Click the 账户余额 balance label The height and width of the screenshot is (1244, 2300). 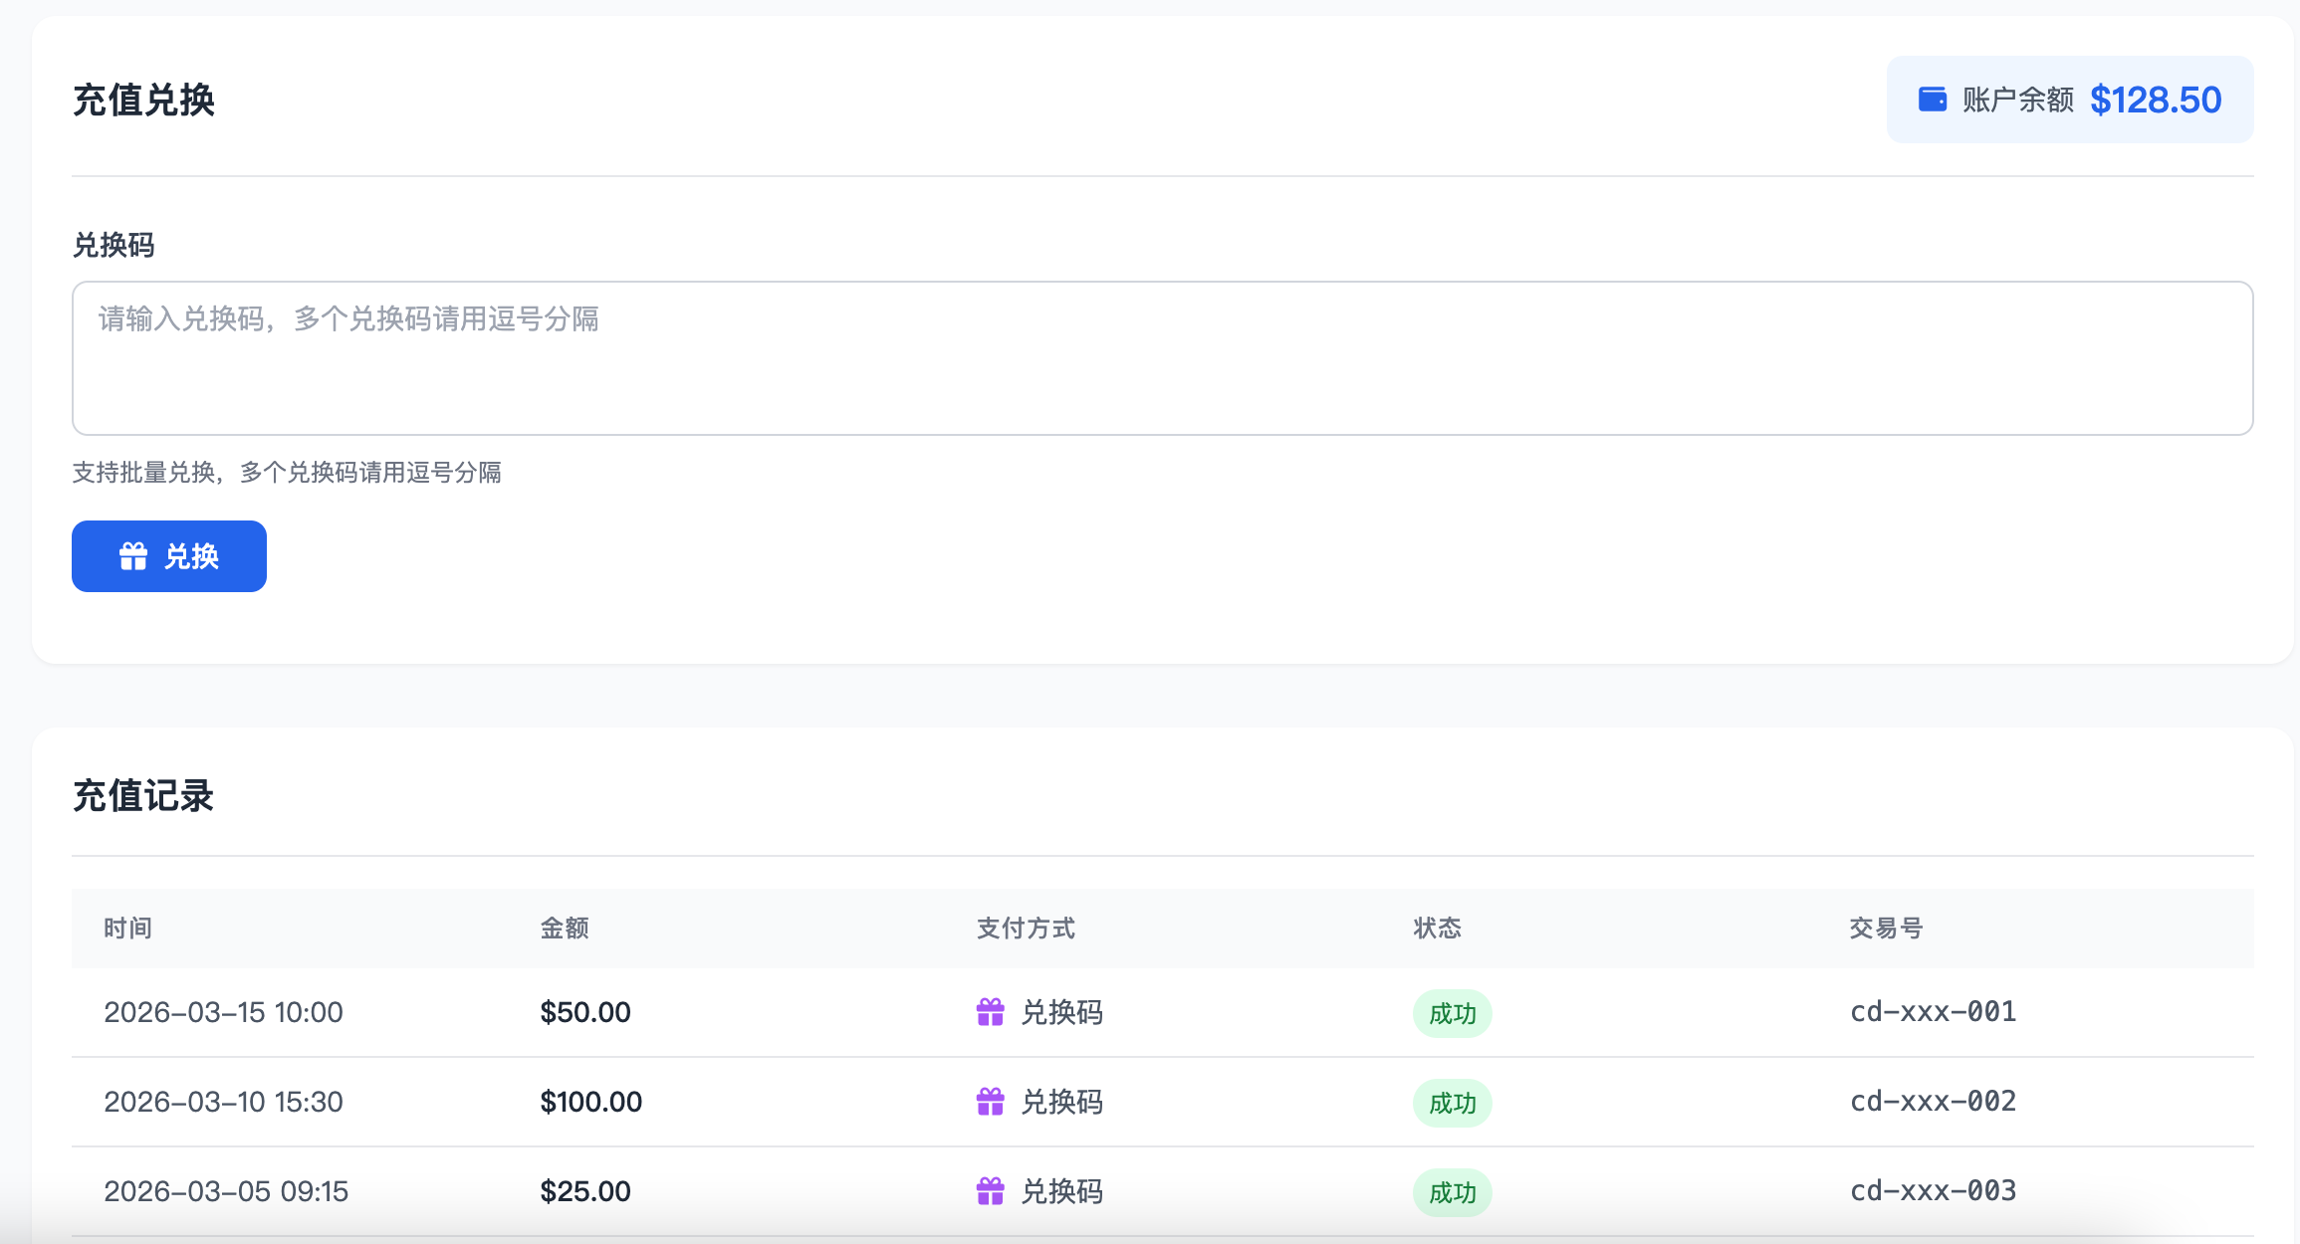[x=2018, y=100]
